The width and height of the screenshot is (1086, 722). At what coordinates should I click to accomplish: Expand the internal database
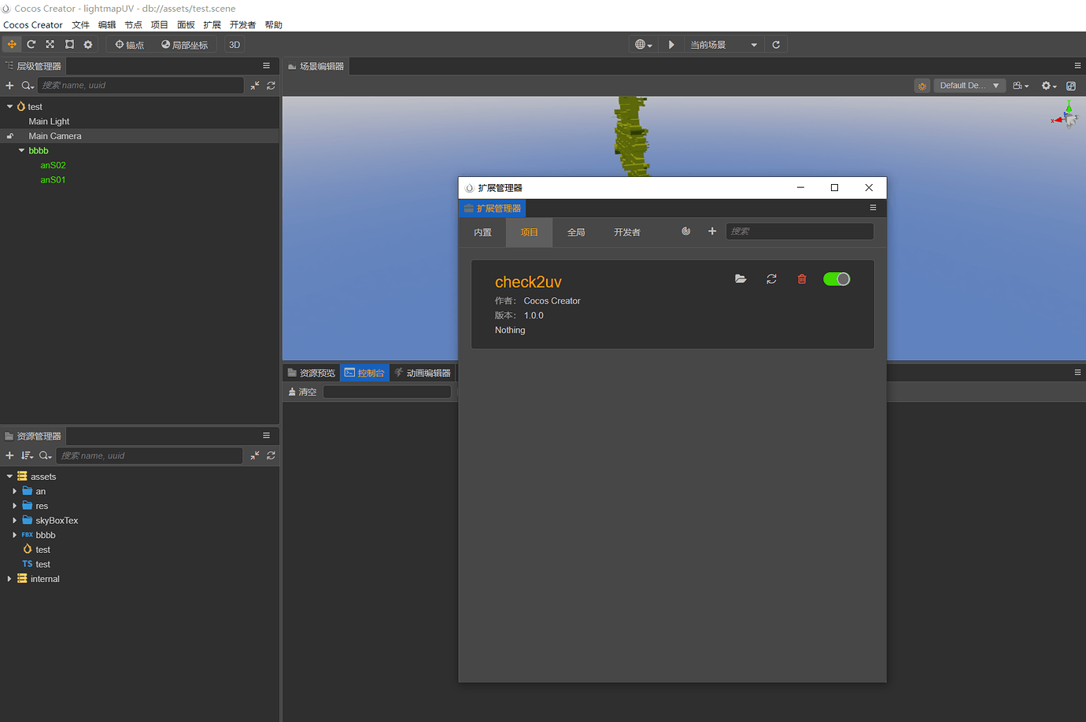(x=9, y=579)
